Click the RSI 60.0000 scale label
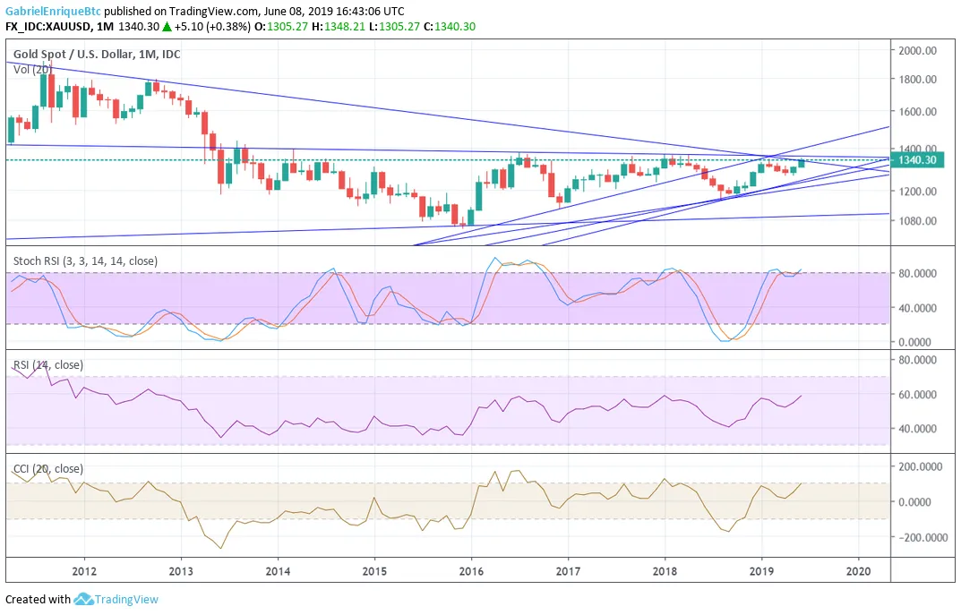 pyautogui.click(x=917, y=395)
